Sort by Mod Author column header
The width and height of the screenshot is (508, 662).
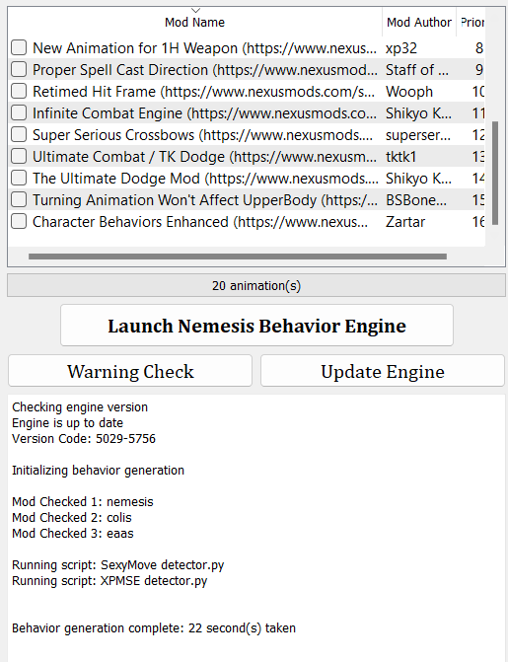click(419, 23)
